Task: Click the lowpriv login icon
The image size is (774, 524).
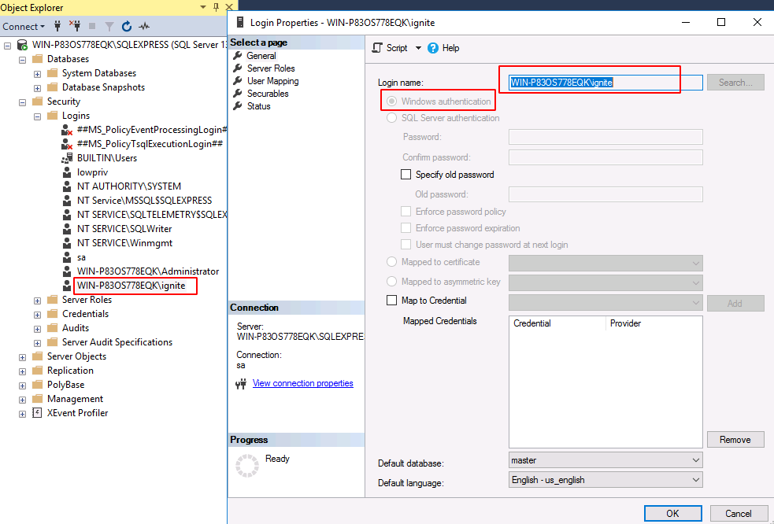Action: click(67, 172)
